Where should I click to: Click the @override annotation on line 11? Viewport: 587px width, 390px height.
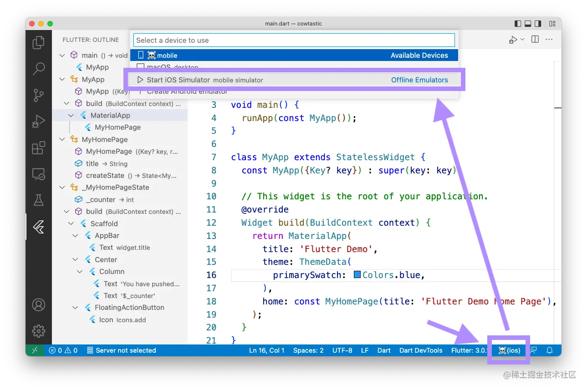coord(265,209)
